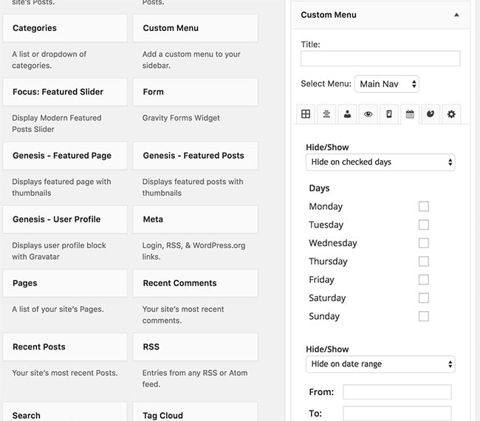Click the Sunday day label
This screenshot has width=480, height=421.
324,316
